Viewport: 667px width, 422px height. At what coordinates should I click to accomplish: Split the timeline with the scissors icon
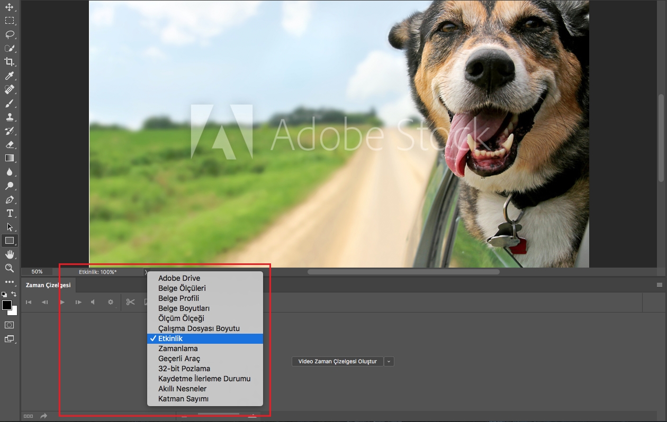(x=131, y=302)
